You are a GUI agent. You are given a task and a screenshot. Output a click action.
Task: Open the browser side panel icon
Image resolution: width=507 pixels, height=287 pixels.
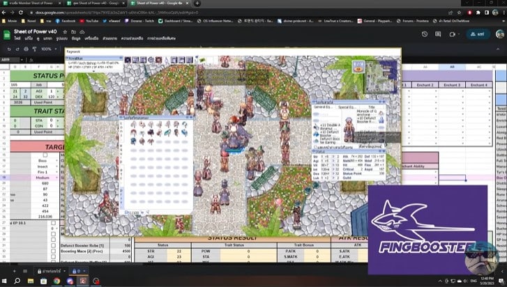487,13
